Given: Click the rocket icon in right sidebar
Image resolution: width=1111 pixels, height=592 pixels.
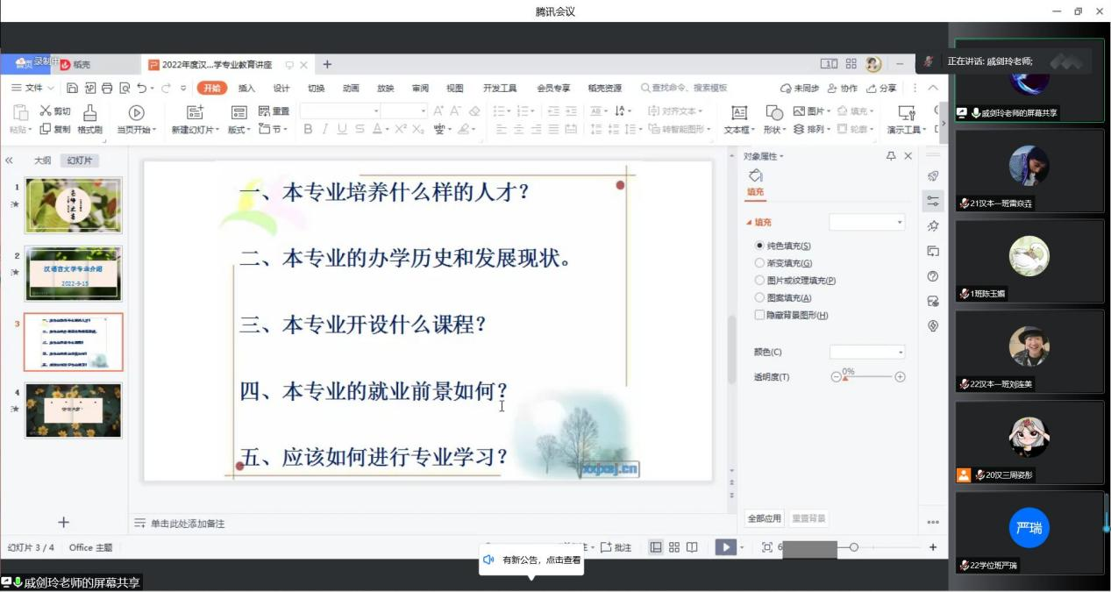Looking at the screenshot, I should [933, 176].
